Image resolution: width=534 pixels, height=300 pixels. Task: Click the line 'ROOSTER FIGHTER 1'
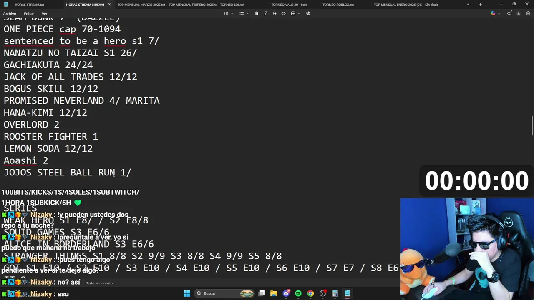[x=51, y=137]
